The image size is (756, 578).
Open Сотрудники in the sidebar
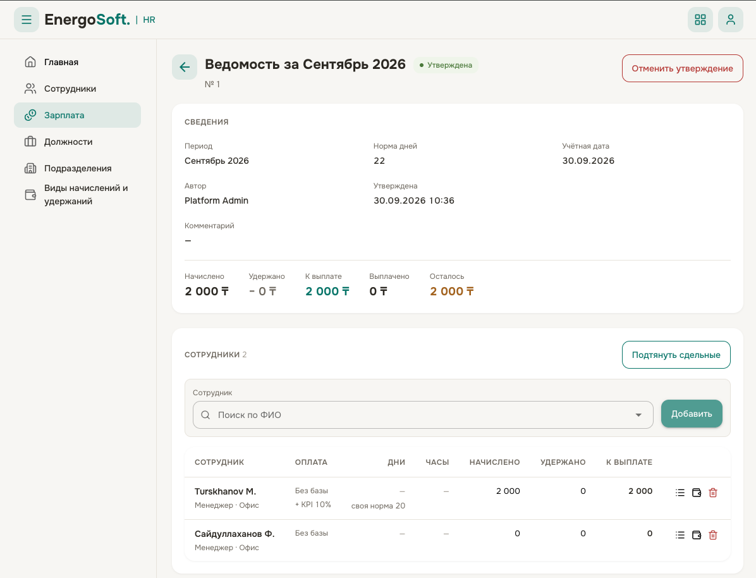pyautogui.click(x=77, y=89)
